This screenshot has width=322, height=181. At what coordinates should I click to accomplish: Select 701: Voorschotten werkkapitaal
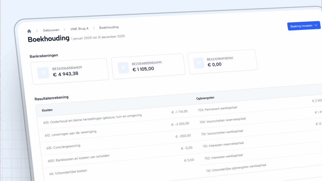(222, 133)
